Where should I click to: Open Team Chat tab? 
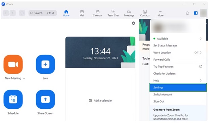tap(113, 13)
